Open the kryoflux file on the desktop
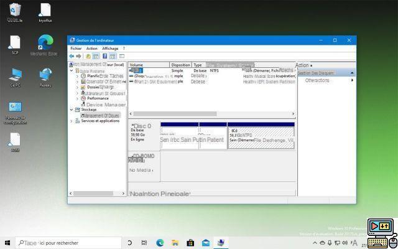 45,12
